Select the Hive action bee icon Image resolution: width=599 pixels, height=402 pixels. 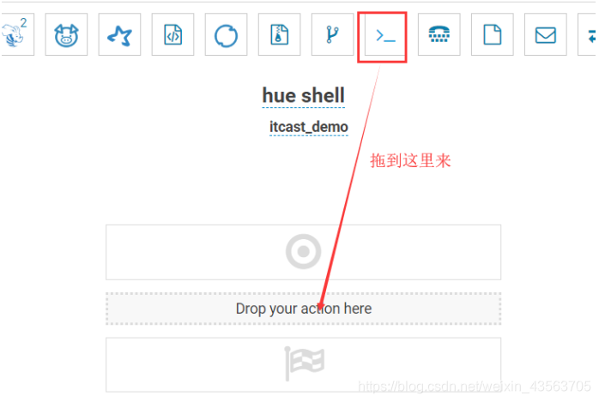[x=11, y=35]
